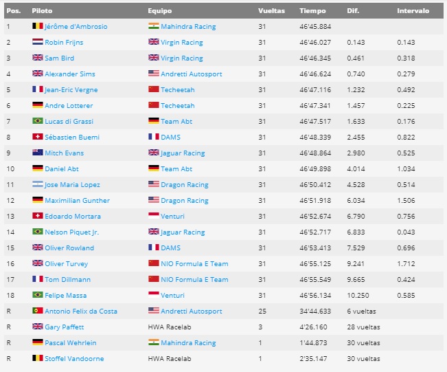Select Jose Maria Lopez link
This screenshot has height=372, width=447.
click(72, 185)
